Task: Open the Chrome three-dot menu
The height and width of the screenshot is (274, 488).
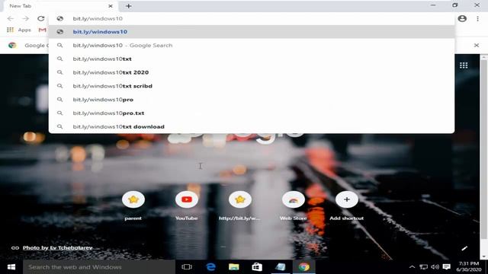Action: tap(478, 18)
